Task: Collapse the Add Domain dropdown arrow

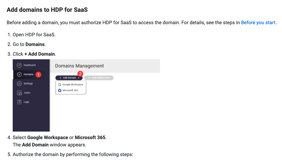Action: (x=79, y=78)
